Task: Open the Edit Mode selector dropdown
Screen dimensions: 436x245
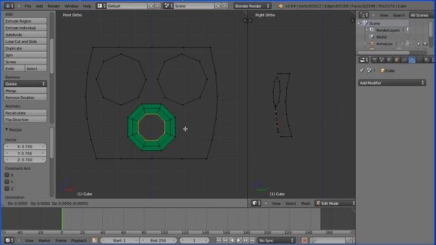Action: [x=334, y=203]
